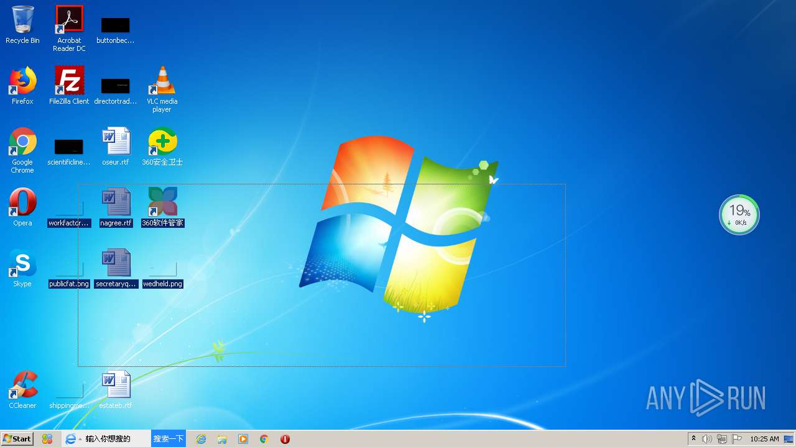This screenshot has width=796, height=447.
Task: Click the 10:25 AM clock
Action: [764, 439]
